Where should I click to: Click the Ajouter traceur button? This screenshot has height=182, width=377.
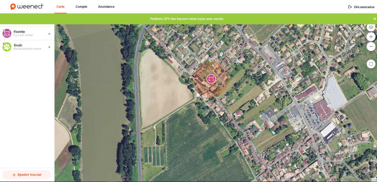pyautogui.click(x=27, y=175)
